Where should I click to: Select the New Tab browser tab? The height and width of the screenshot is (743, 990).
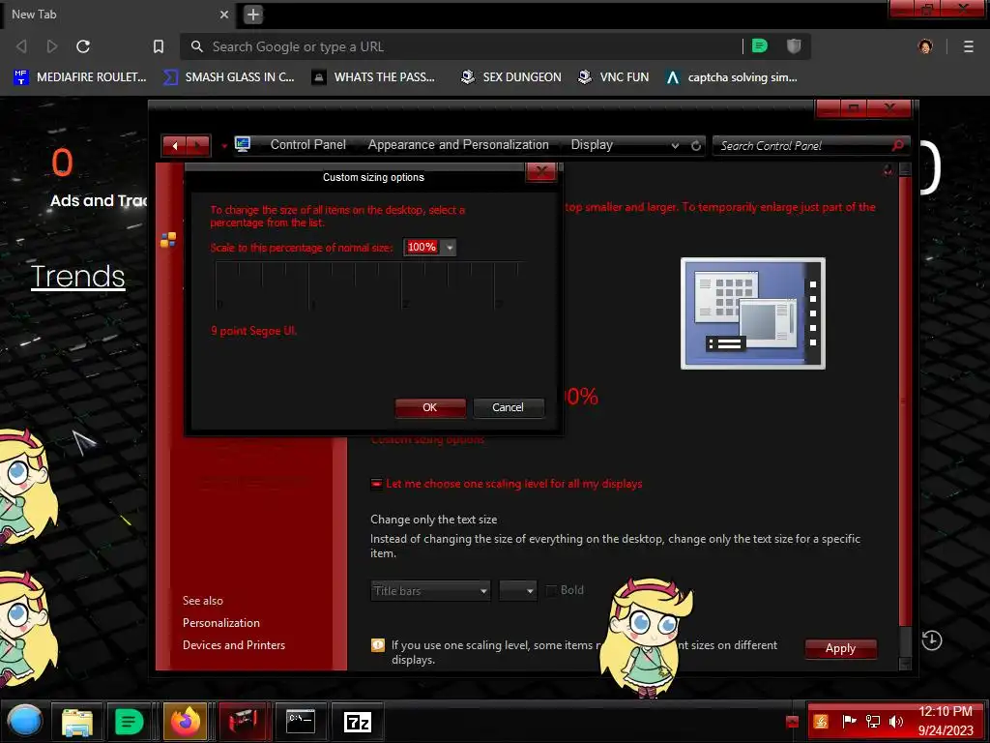114,14
